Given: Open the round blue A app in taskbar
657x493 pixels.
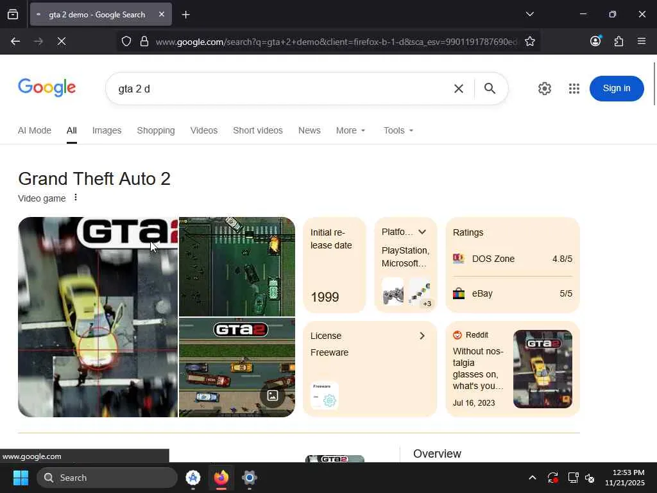Looking at the screenshot, I should 192,478.
